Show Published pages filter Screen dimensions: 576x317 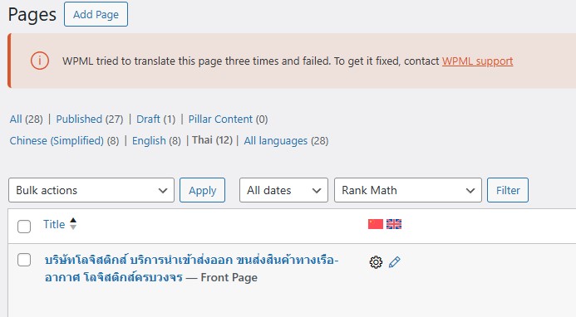pos(79,119)
